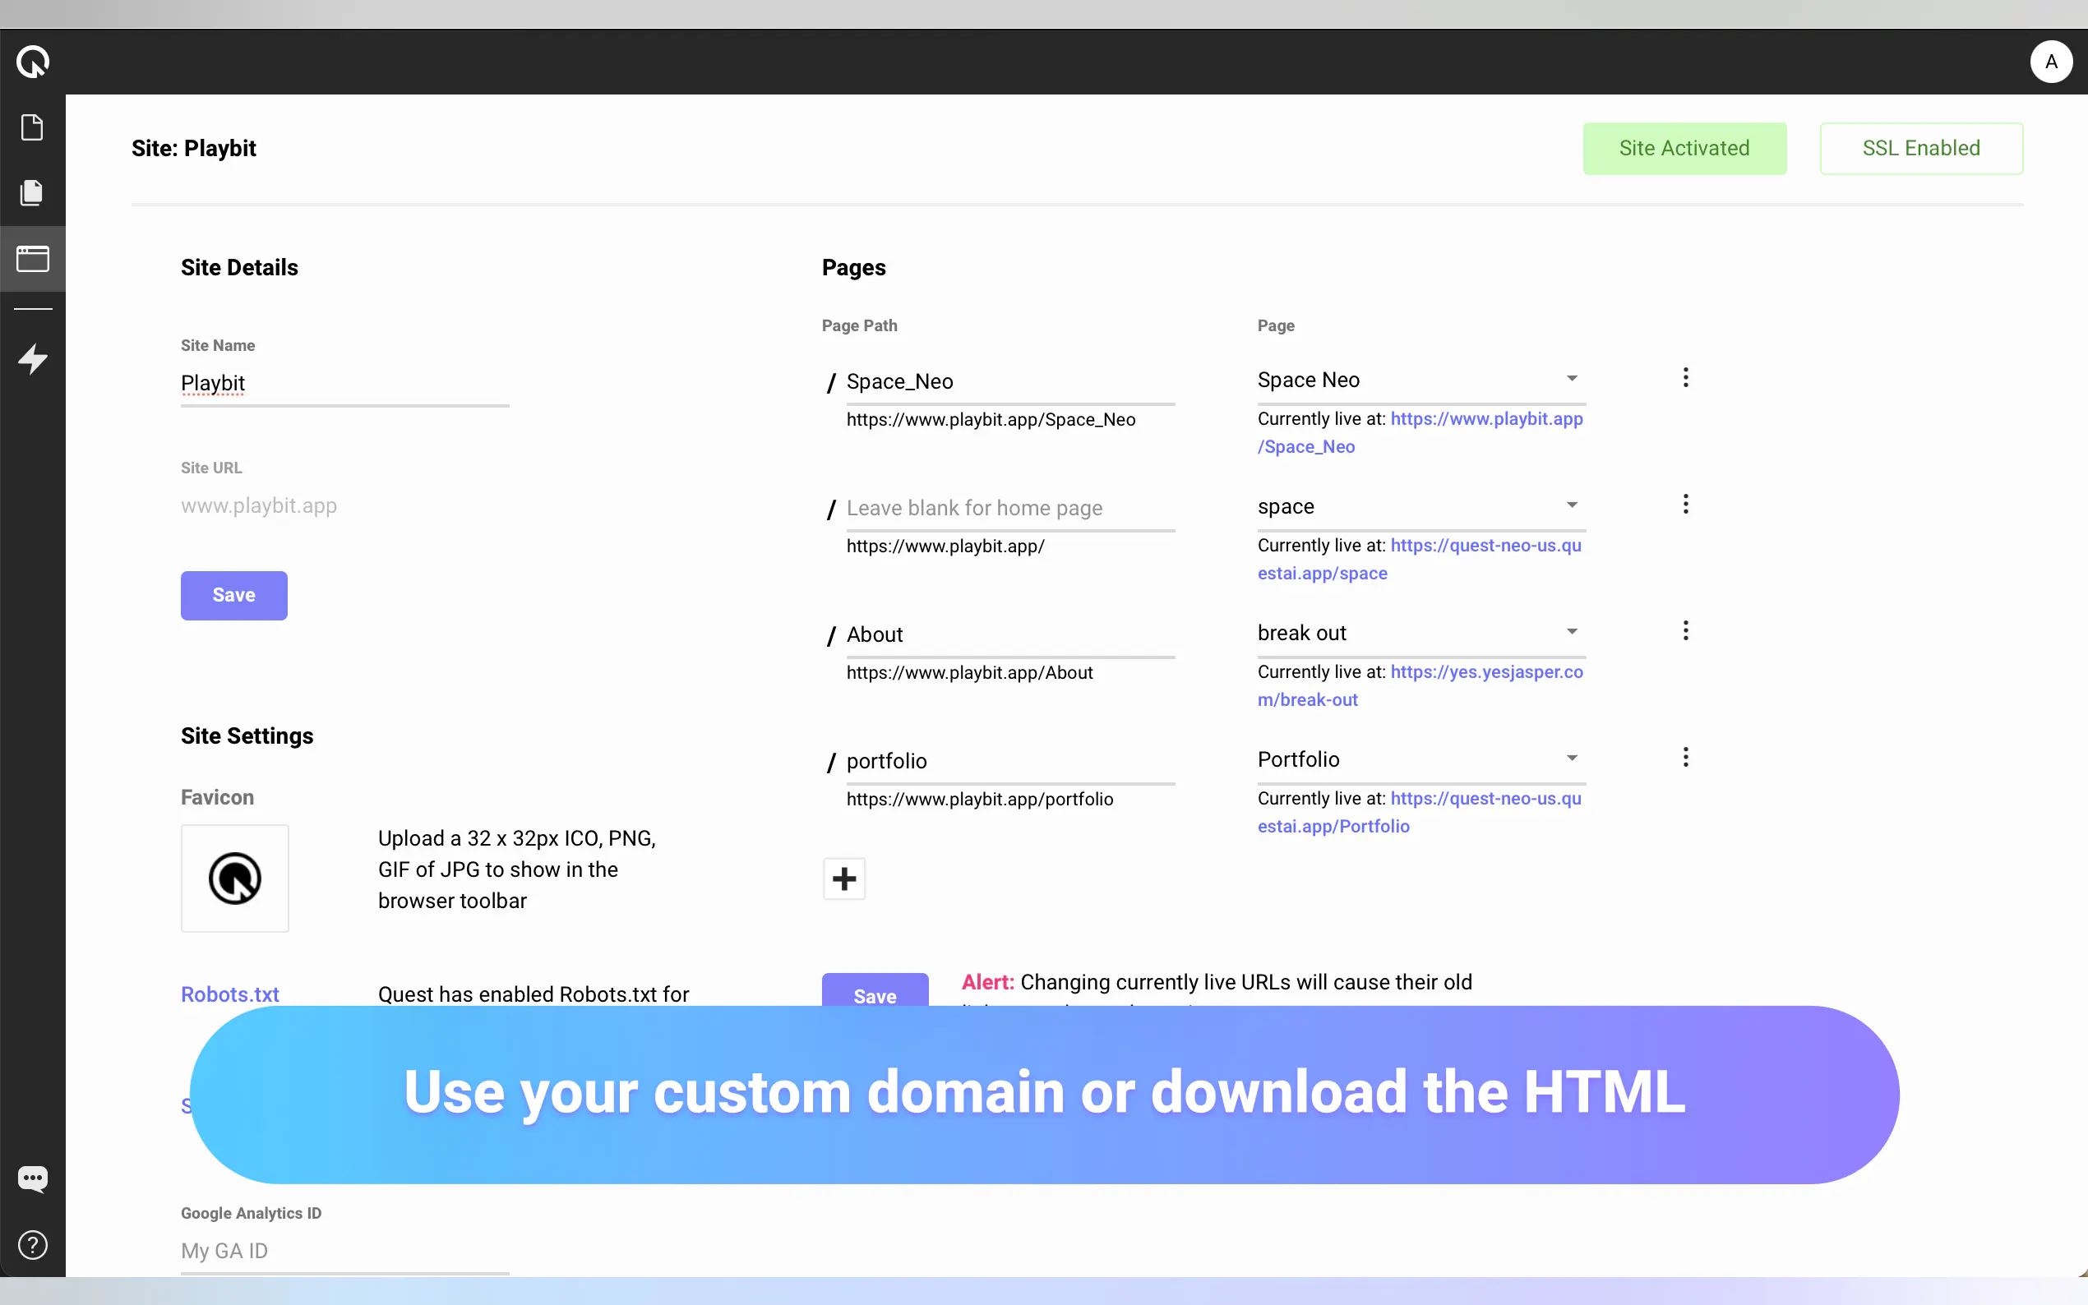Open three-dot menu for portfolio row
The width and height of the screenshot is (2088, 1305).
click(1685, 758)
